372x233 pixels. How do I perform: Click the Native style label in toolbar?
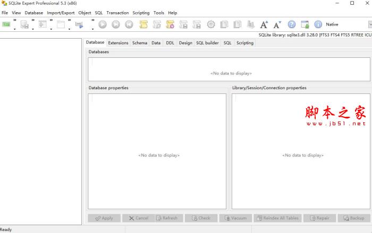tap(332, 24)
